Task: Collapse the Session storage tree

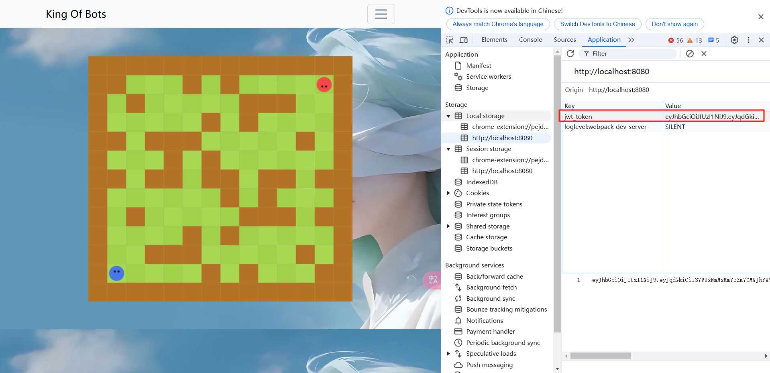Action: [448, 149]
